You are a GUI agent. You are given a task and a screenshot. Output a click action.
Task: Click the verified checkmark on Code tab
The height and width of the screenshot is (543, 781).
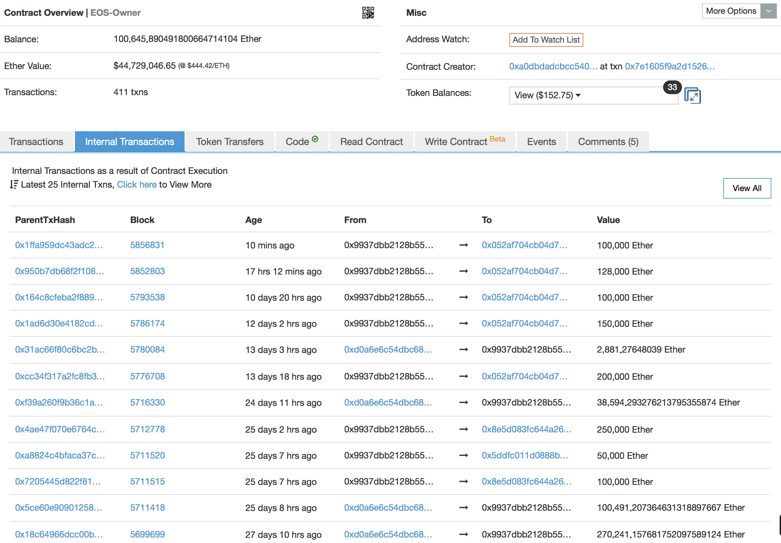click(315, 139)
